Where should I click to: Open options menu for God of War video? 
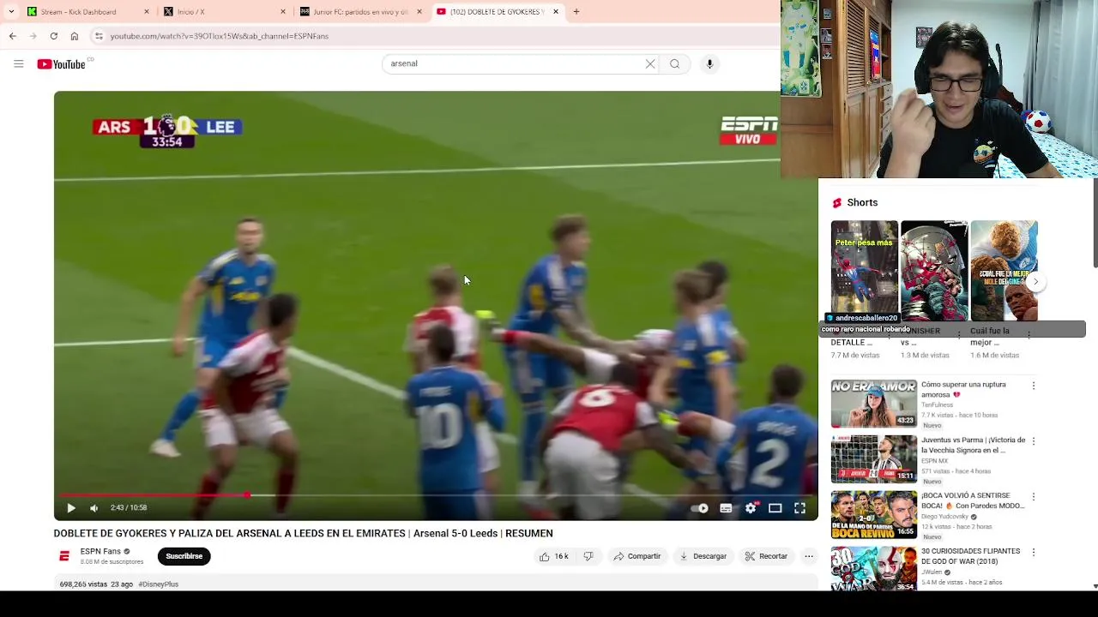[1034, 553]
